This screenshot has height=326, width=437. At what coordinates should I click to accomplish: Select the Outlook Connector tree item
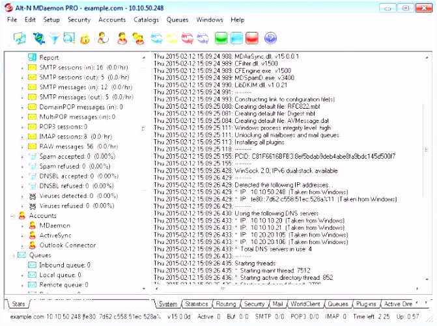(x=68, y=245)
